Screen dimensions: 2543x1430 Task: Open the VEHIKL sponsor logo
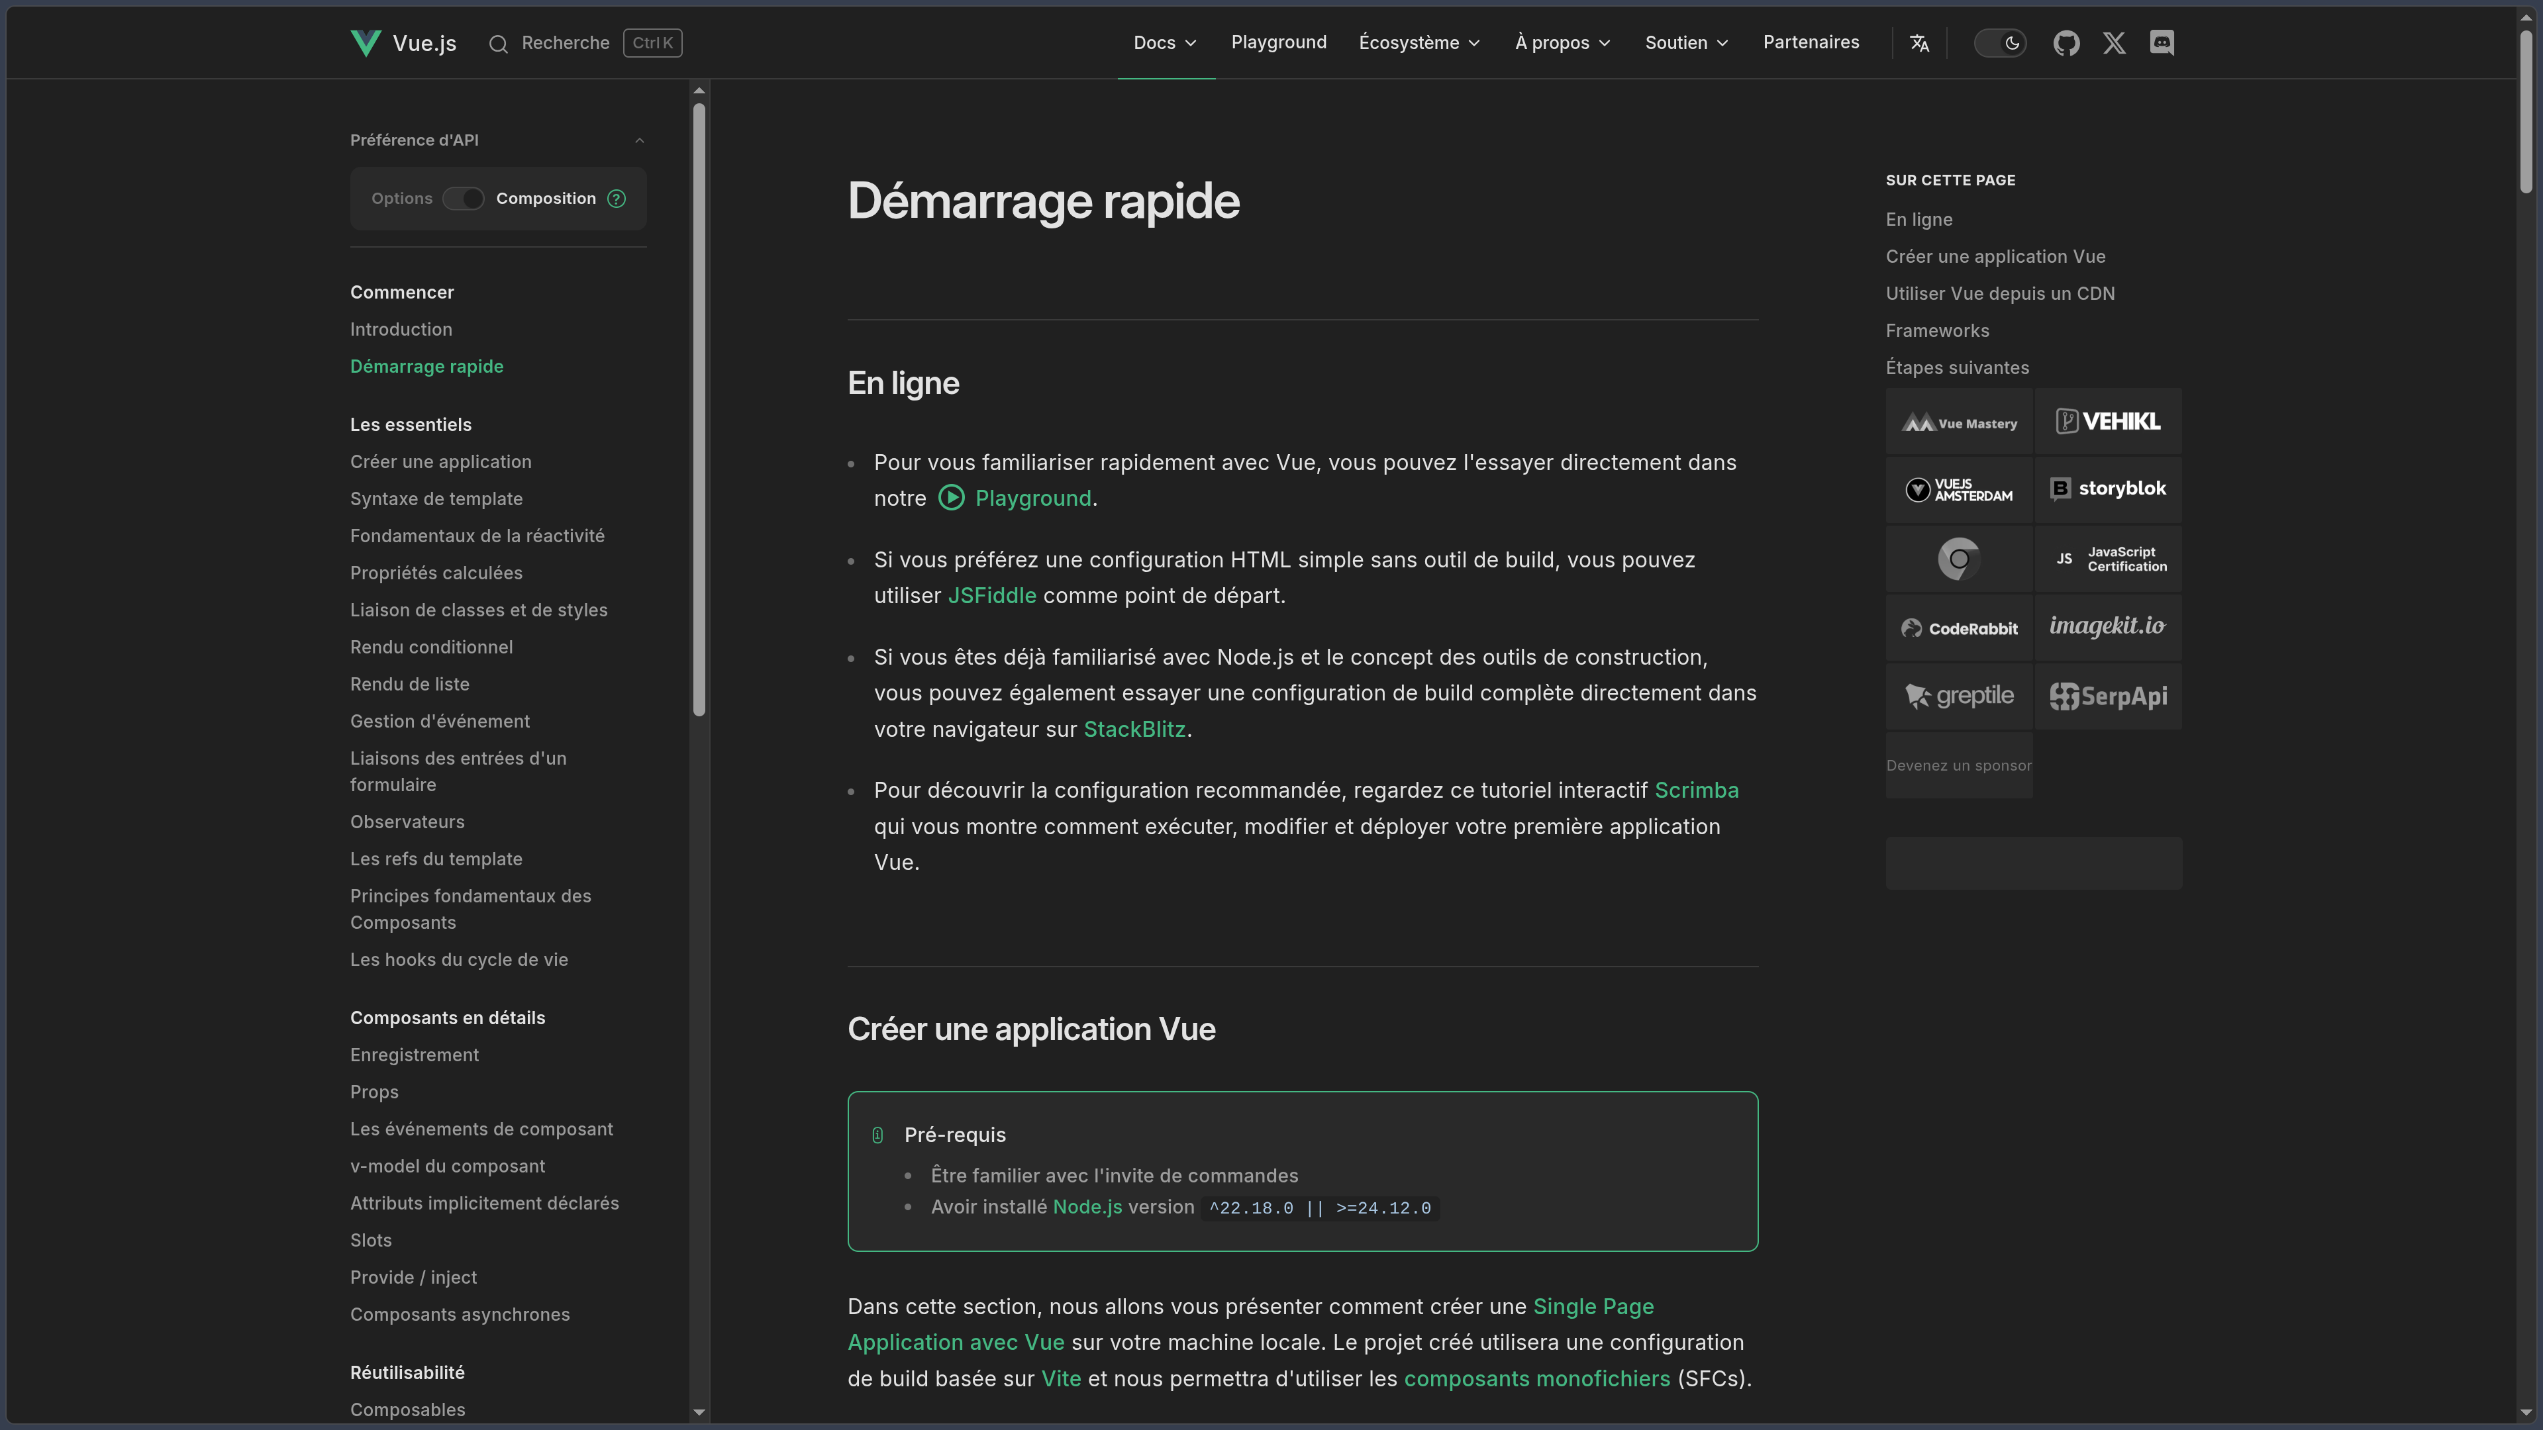point(2108,422)
